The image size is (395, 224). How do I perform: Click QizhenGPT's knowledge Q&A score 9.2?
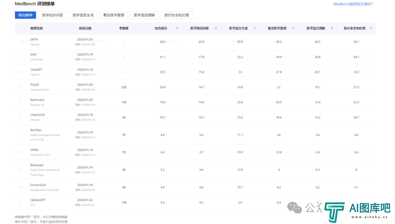pyautogui.click(x=201, y=202)
